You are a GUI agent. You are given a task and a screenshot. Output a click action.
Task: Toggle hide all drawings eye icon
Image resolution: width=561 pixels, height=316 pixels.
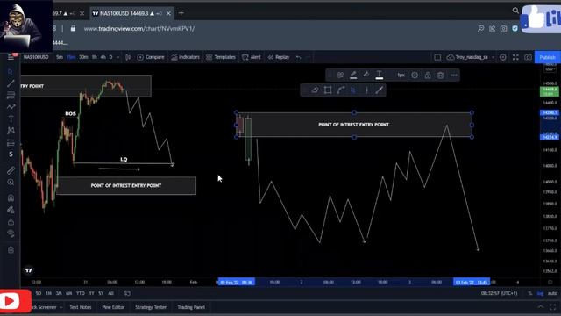(x=11, y=233)
